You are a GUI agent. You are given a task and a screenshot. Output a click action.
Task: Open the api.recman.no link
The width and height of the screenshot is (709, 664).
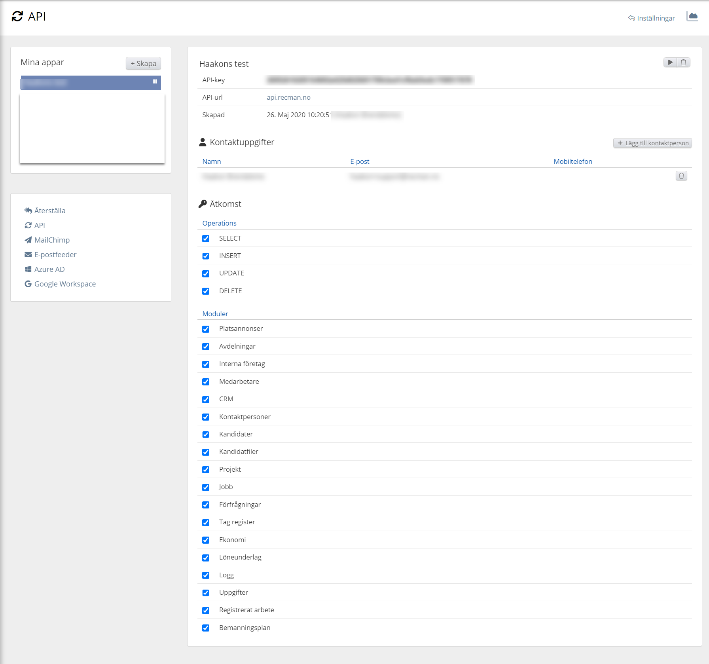[x=288, y=97]
